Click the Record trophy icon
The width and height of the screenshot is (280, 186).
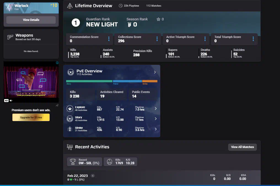[x=73, y=162]
